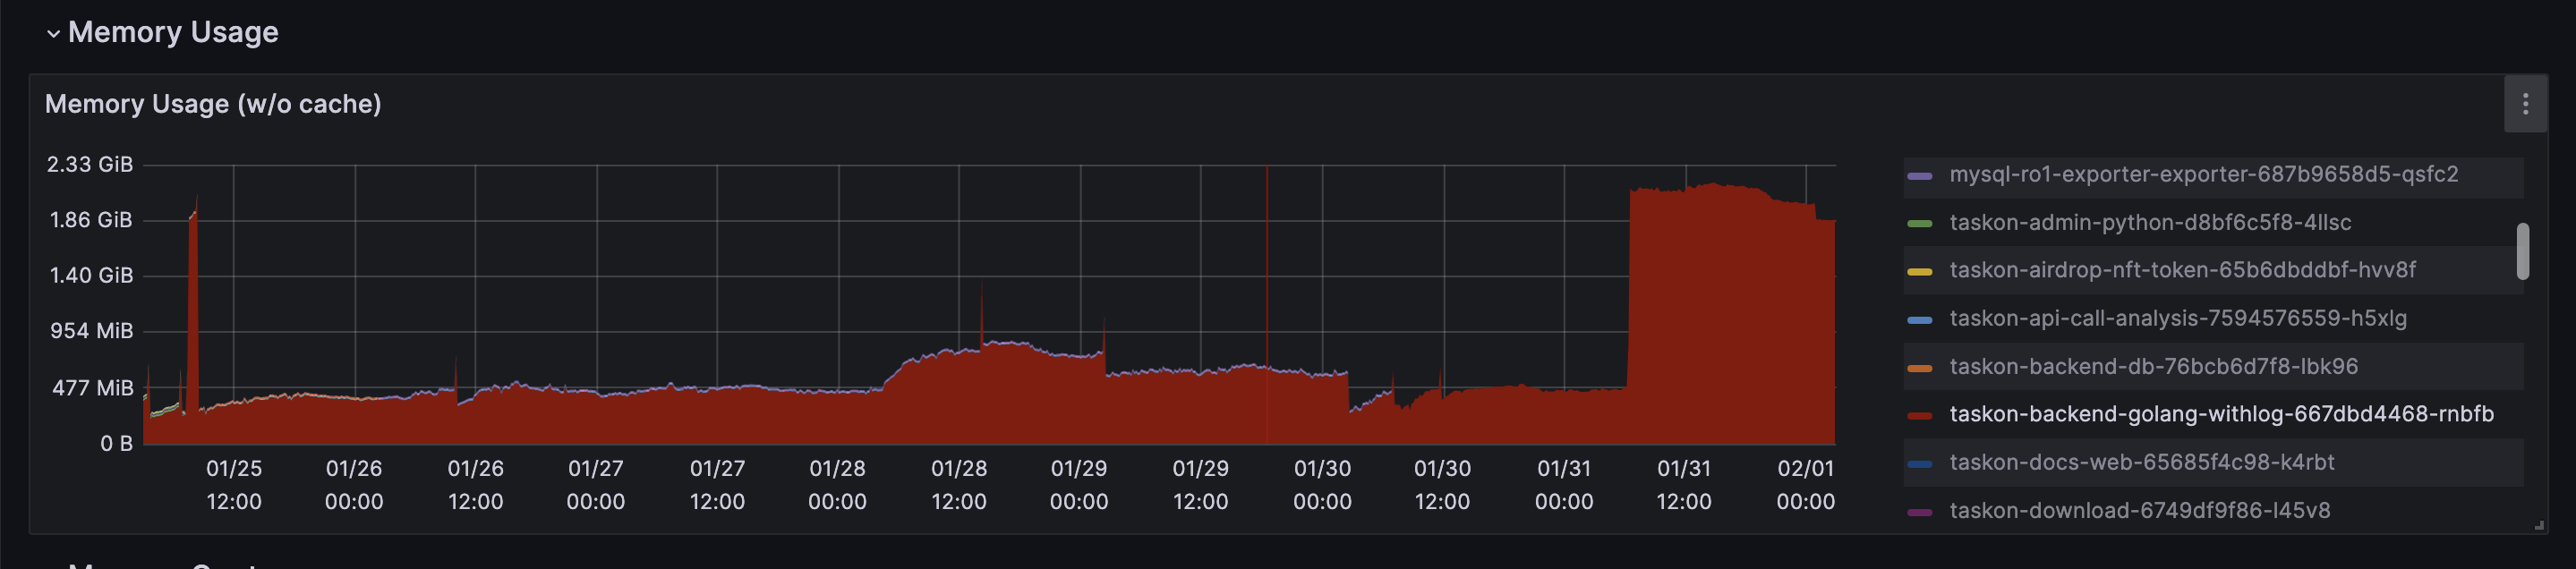Viewport: 2576px width, 569px height.
Task: Select taskon-docs-web legend entry
Action: (x=2141, y=463)
